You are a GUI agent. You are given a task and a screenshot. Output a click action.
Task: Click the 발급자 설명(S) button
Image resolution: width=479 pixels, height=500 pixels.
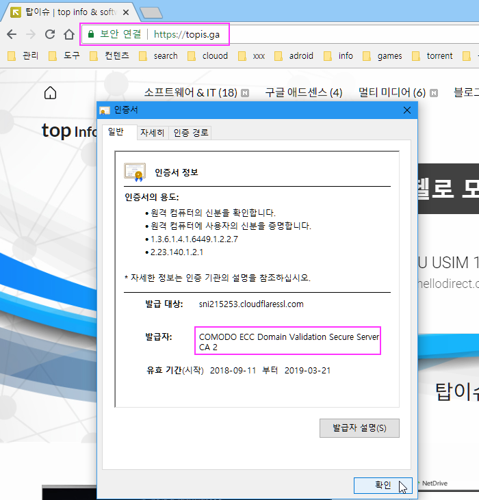(x=359, y=428)
